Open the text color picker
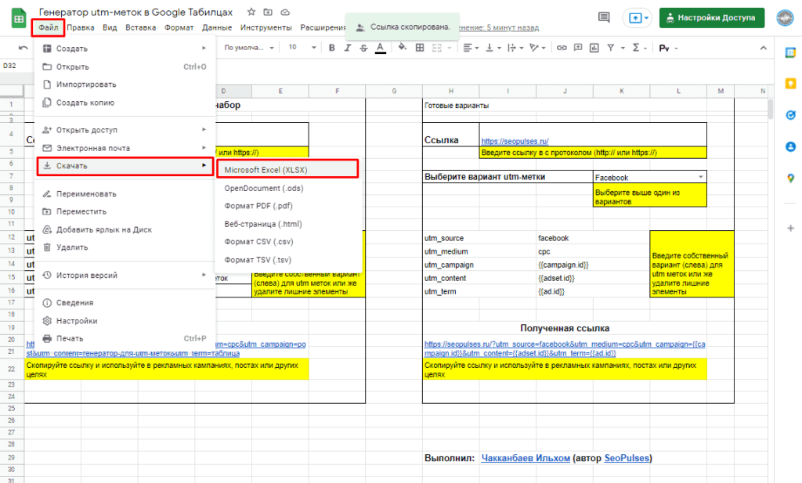 pyautogui.click(x=380, y=48)
